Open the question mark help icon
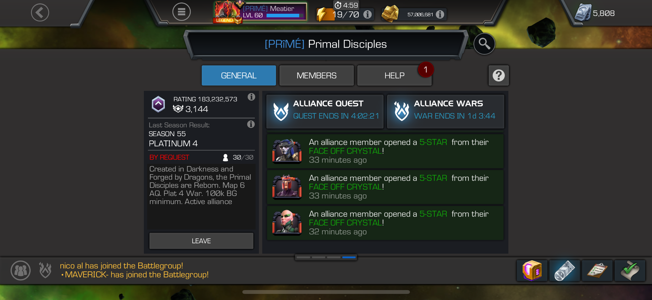The height and width of the screenshot is (300, 652). (x=499, y=75)
